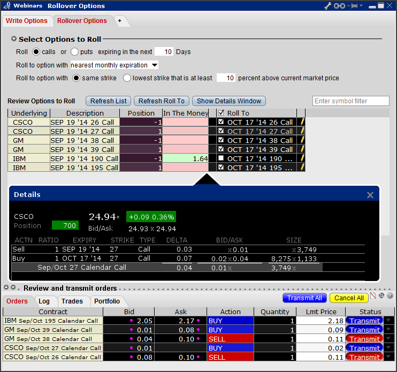Open status dropdown for IBM 195 Calendar order
This screenshot has width=397, height=372.
[388, 320]
